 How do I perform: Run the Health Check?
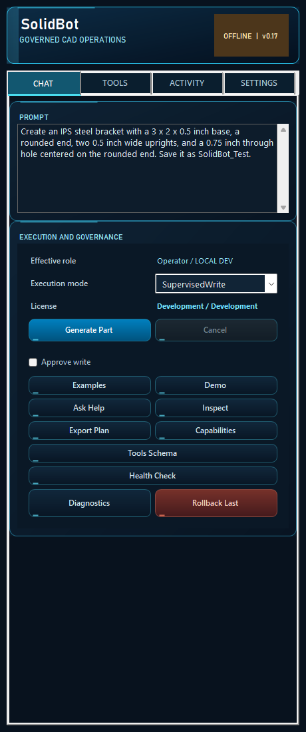tap(153, 476)
